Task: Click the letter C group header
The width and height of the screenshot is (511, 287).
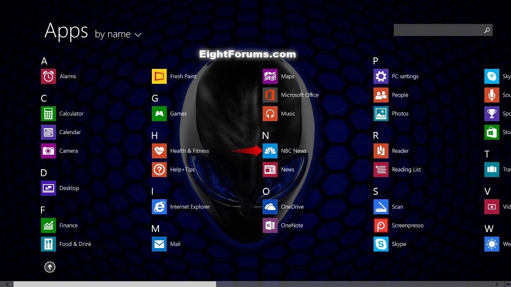Action: [x=44, y=98]
